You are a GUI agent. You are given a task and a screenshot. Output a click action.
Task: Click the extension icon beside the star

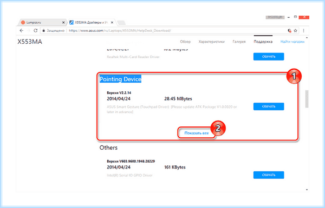(290, 31)
